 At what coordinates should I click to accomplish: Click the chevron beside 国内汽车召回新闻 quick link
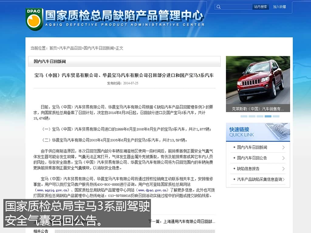tap(283, 147)
